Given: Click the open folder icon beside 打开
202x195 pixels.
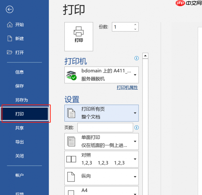Looking at the screenshot, I should click(9, 52).
